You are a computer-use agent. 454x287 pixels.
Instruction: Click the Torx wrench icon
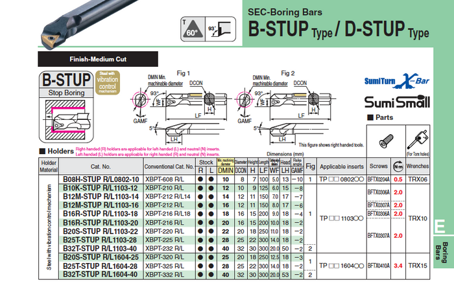[418, 141]
